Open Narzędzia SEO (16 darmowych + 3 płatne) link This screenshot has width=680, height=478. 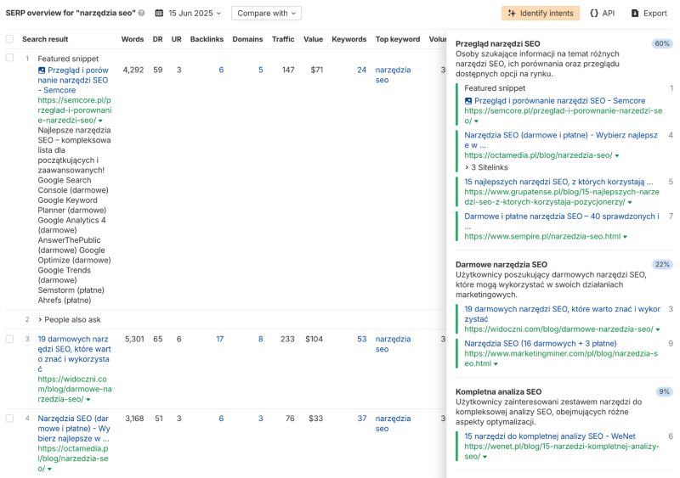click(x=541, y=344)
